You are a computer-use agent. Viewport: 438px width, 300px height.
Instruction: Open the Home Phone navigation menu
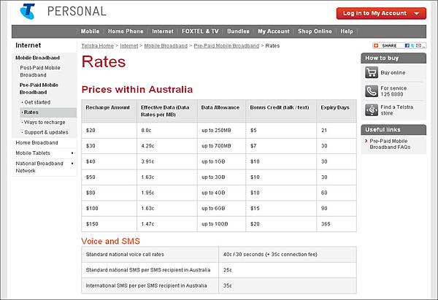(x=126, y=31)
